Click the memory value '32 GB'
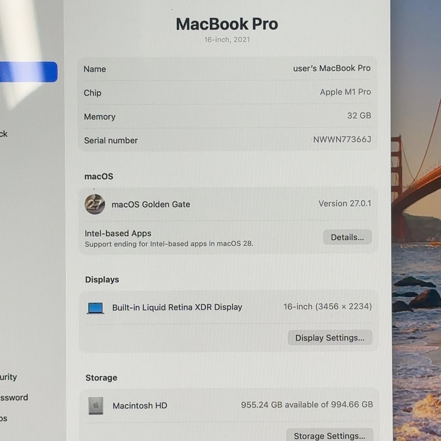Viewport: 441px width, 441px height. [x=359, y=116]
